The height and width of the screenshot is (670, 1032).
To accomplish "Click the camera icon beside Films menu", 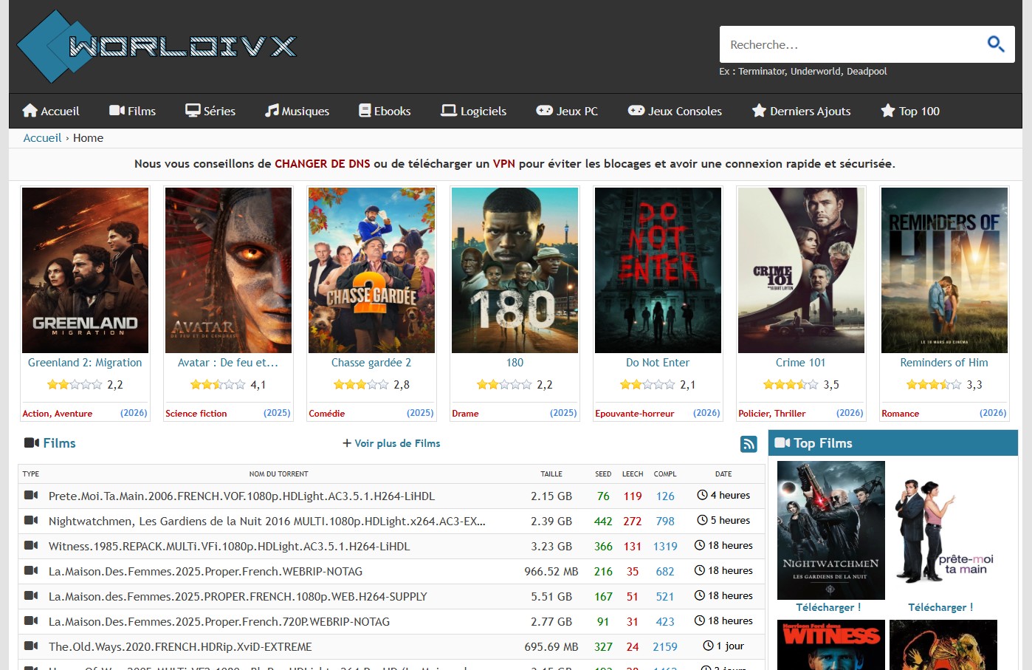I will pos(117,111).
